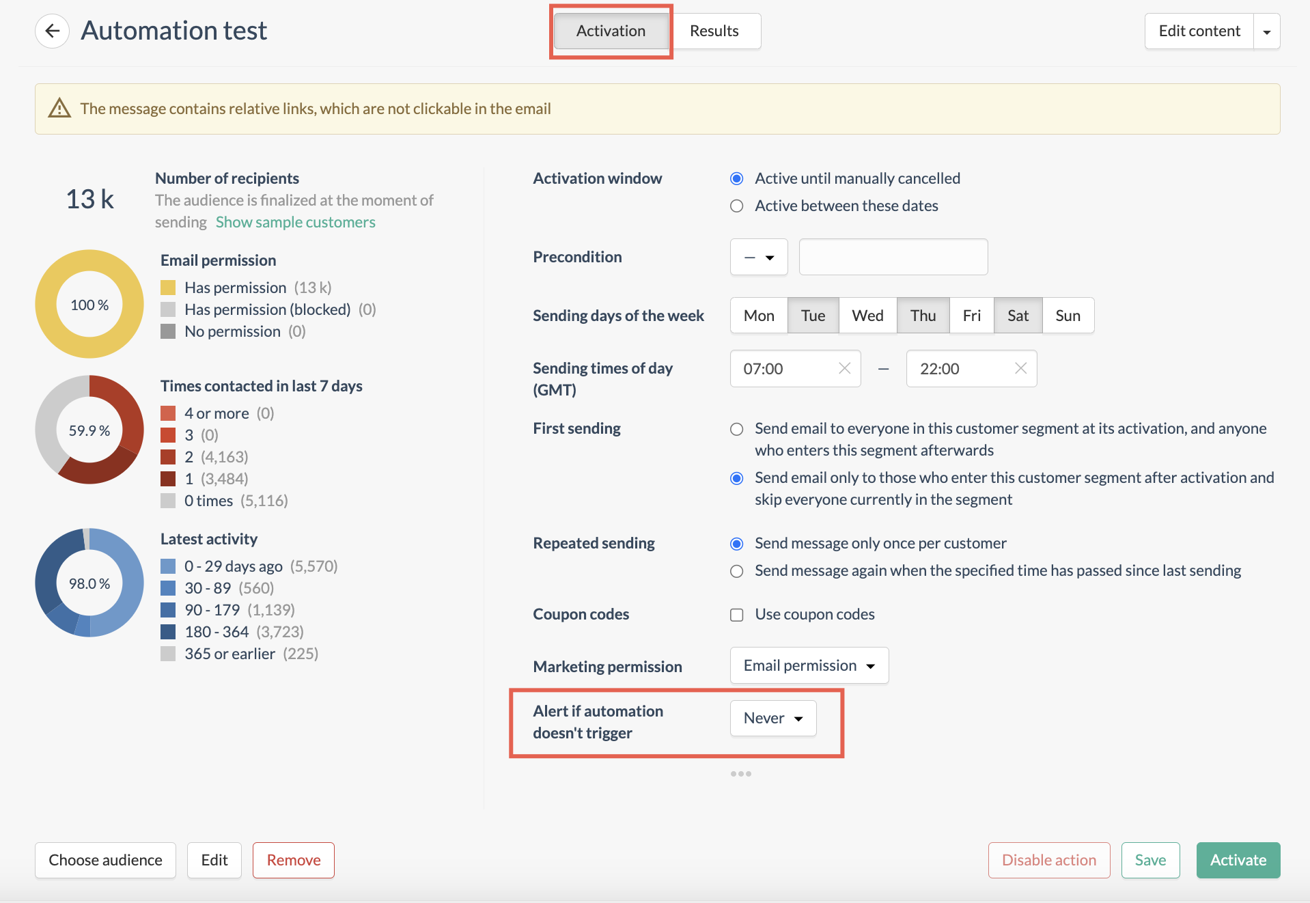Click Show sample customers link
The height and width of the screenshot is (903, 1310).
[x=296, y=222]
